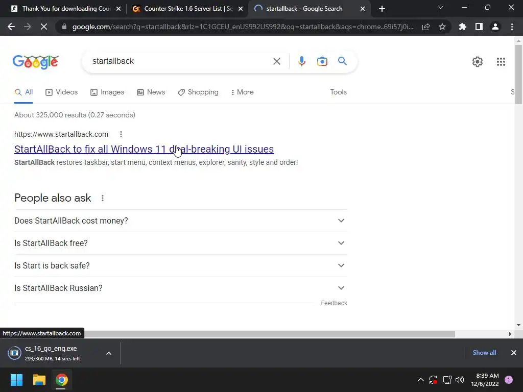
Task: Click the horizontal scrollbar right arrow
Action: [510, 334]
